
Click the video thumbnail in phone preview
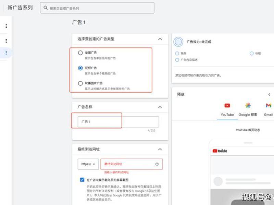(242, 197)
